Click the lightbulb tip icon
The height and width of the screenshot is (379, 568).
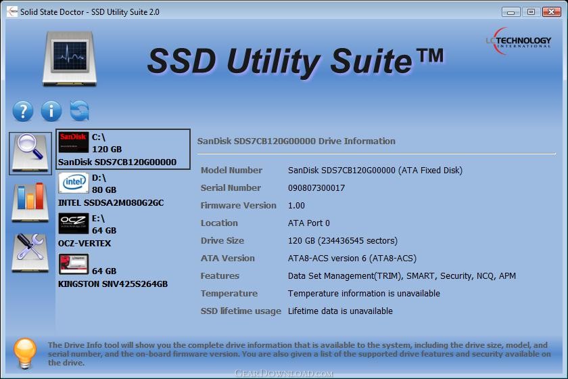(25, 353)
